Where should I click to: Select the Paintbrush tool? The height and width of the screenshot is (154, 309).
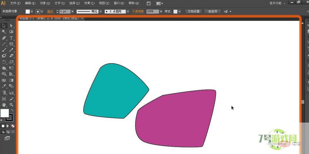click(x=4, y=50)
